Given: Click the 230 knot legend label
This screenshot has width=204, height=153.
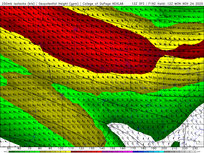Looking at the screenshot, I should [195, 148].
